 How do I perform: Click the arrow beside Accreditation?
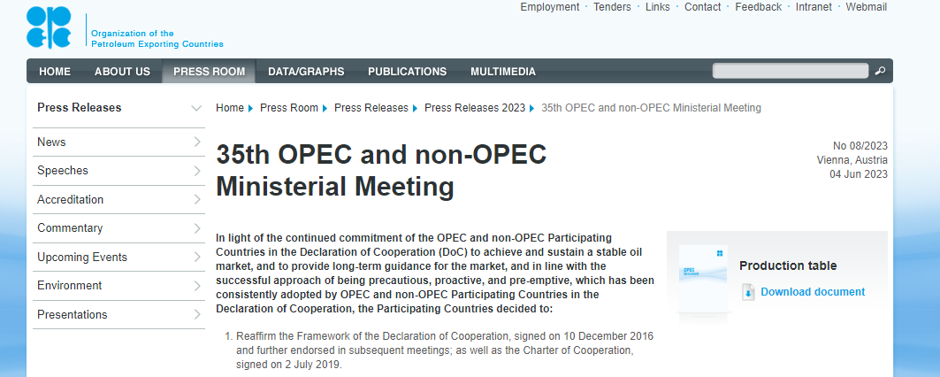click(x=197, y=199)
